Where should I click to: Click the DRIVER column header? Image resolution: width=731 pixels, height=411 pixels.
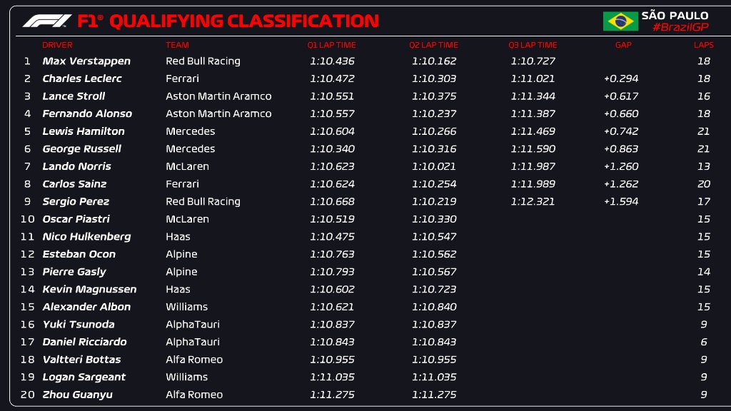coord(57,45)
